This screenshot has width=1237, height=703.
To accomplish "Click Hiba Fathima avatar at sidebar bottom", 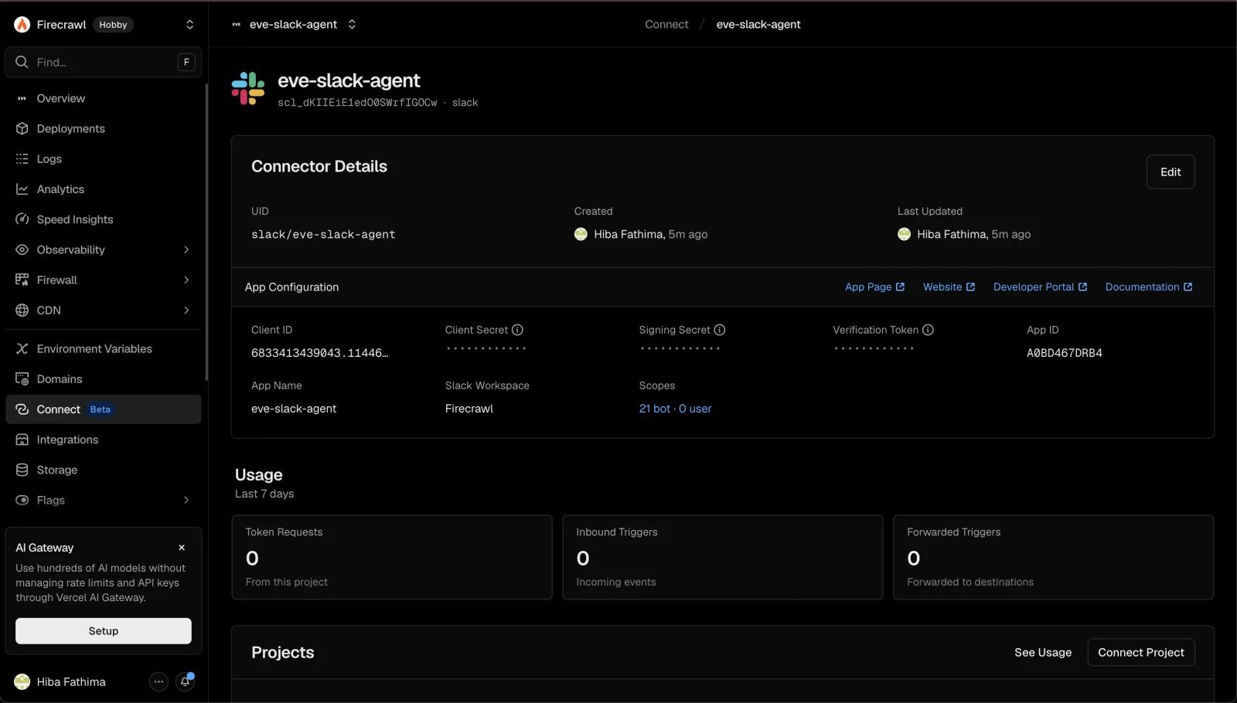I will click(x=22, y=682).
